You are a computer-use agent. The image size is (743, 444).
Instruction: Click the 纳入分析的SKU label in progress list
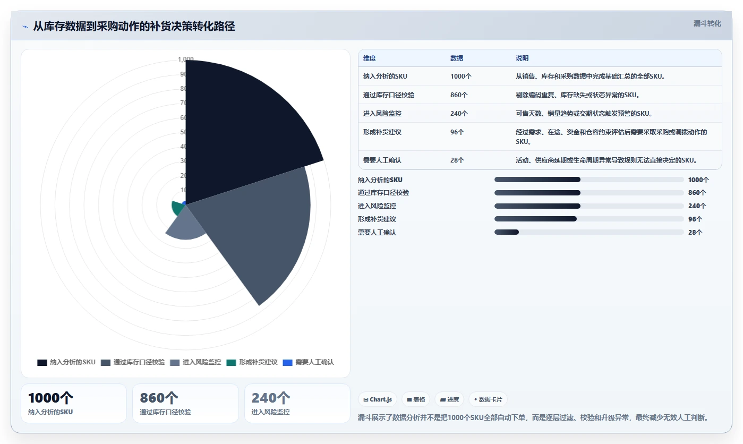380,180
